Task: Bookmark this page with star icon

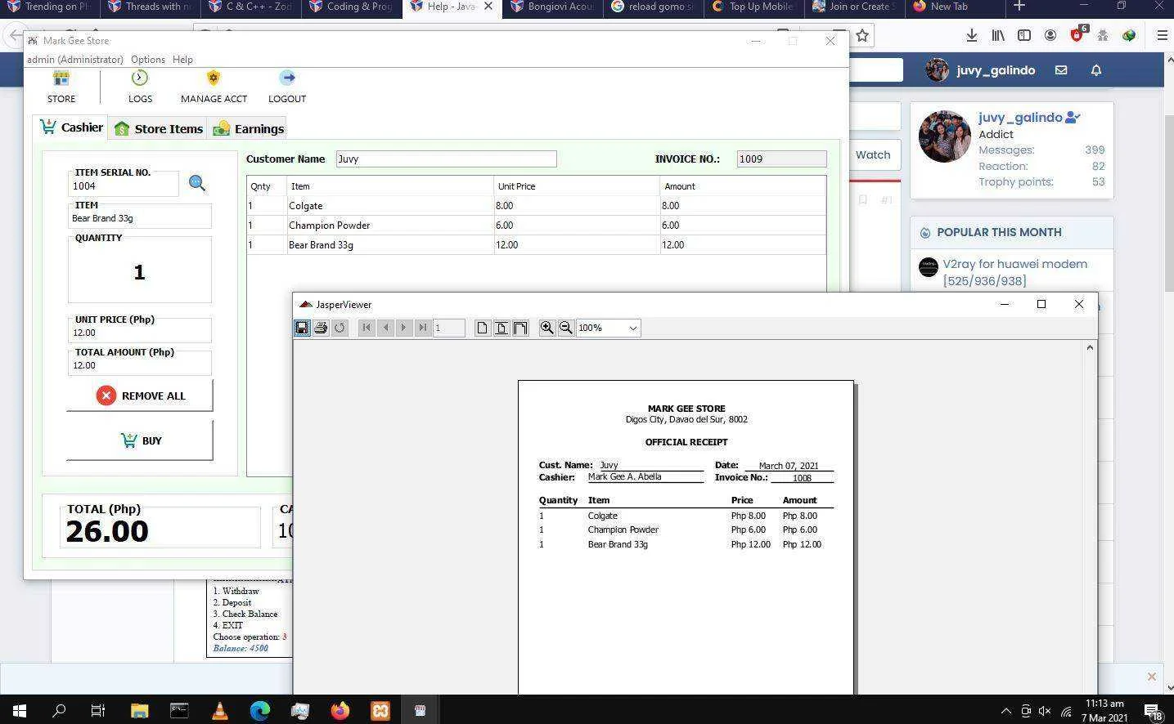Action: click(x=862, y=35)
